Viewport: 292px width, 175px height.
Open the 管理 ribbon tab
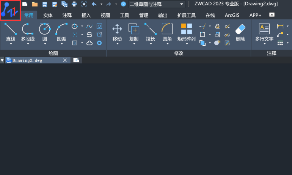tap(144, 15)
